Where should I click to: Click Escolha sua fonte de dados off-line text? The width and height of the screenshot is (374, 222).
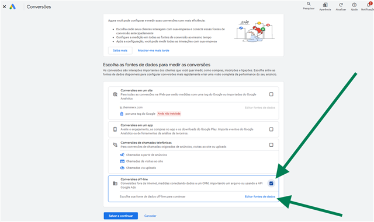tap(153, 196)
